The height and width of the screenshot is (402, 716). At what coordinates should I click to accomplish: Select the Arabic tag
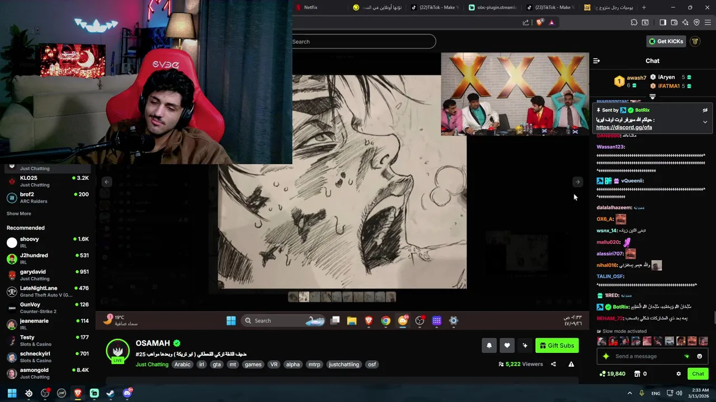(x=182, y=365)
